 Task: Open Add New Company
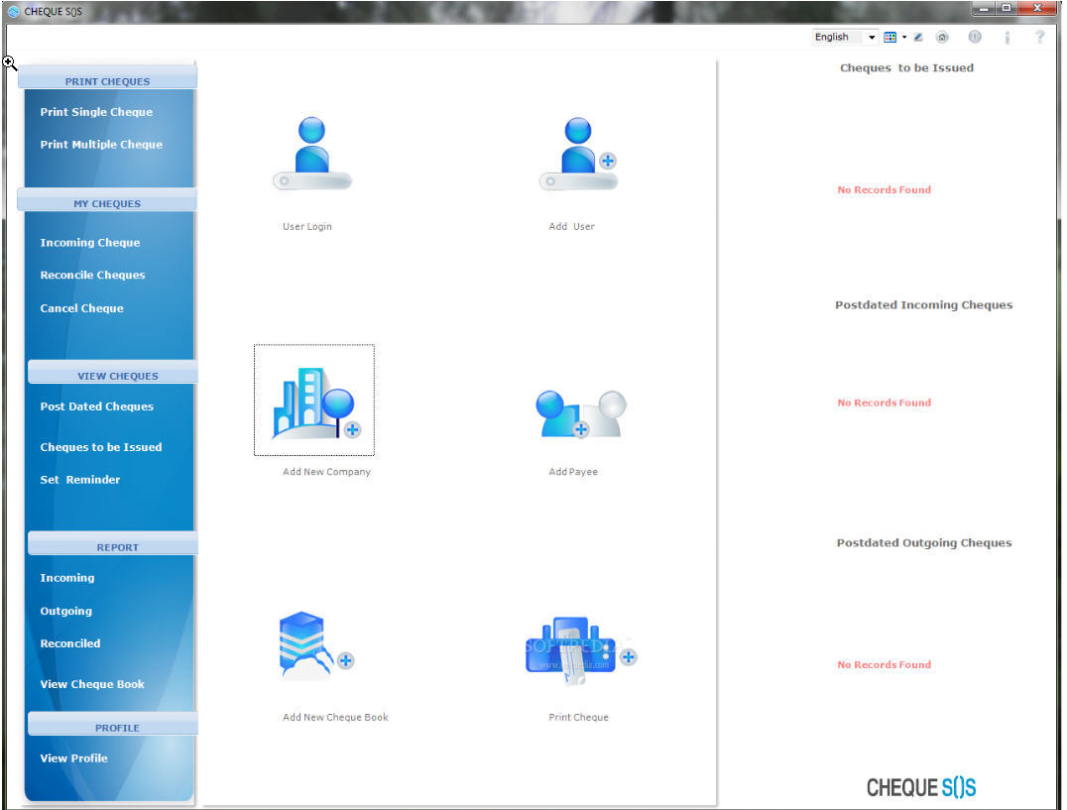coord(314,400)
